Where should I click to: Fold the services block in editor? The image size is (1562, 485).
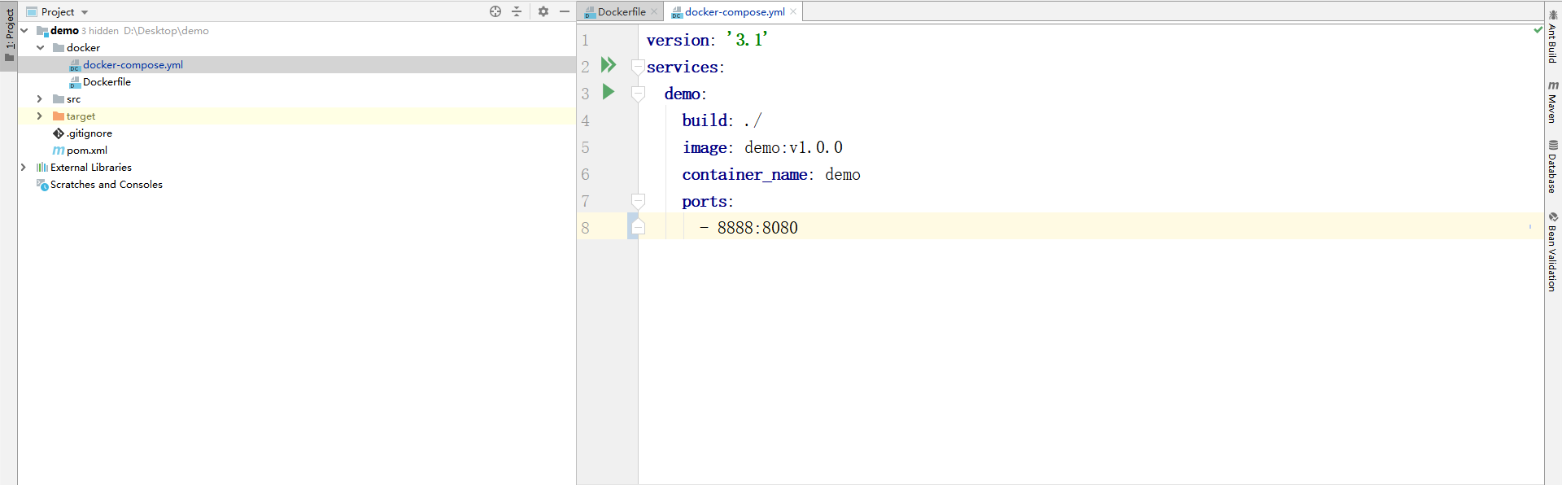[x=639, y=67]
